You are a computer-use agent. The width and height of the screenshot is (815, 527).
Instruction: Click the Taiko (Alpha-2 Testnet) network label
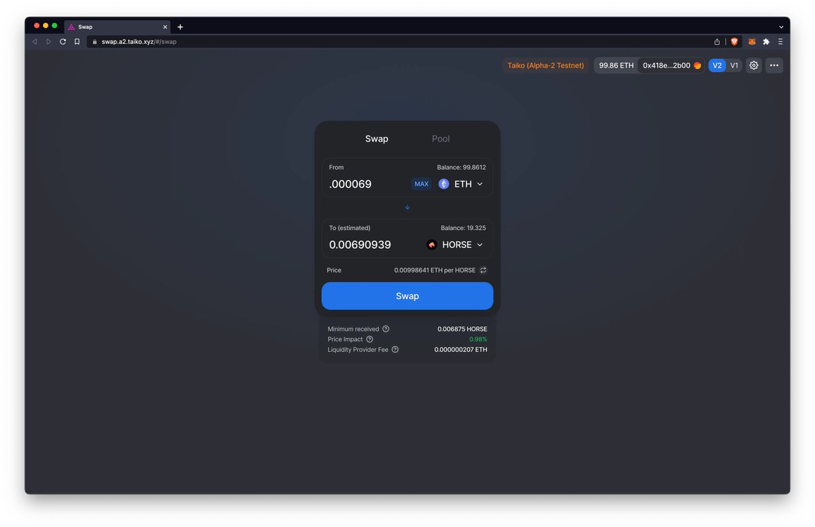[546, 65]
